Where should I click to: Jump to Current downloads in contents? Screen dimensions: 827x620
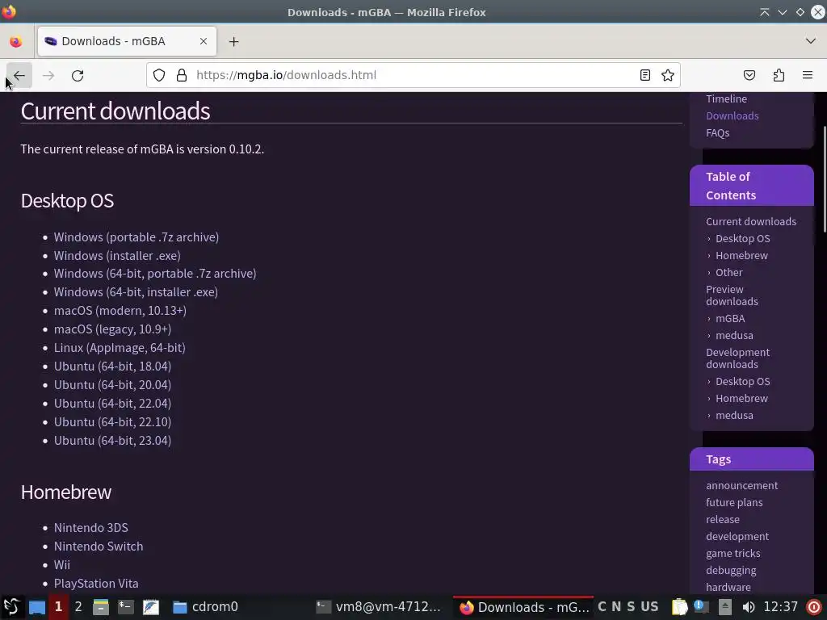(x=751, y=222)
